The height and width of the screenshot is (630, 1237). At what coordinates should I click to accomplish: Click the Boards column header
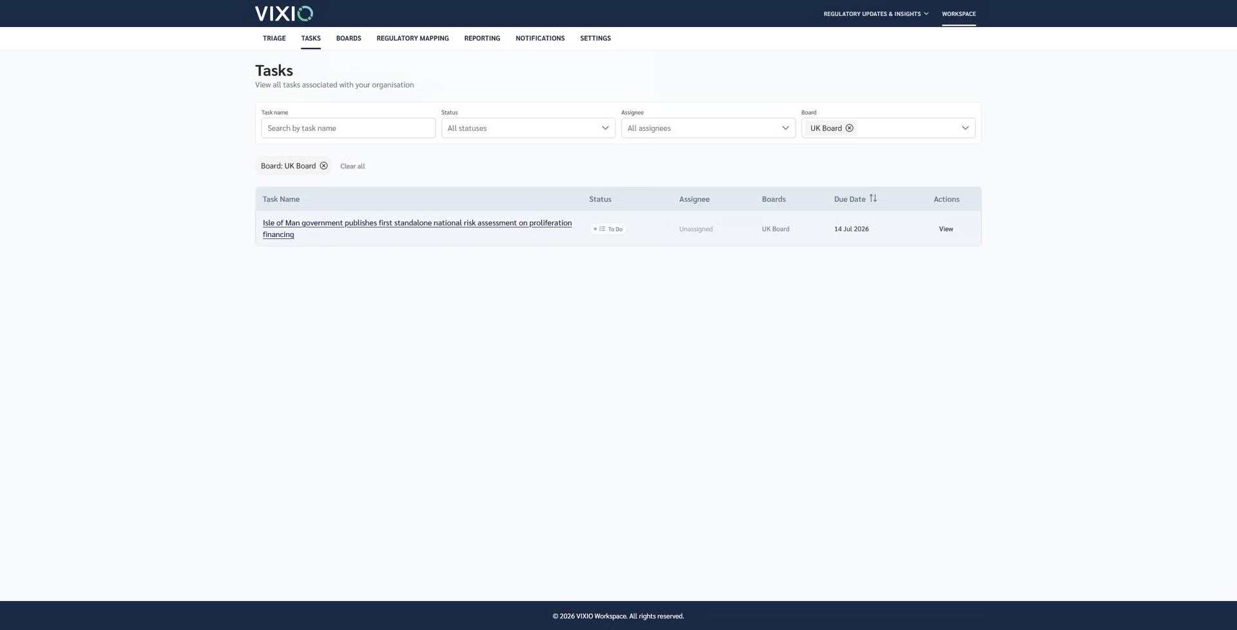coord(774,199)
